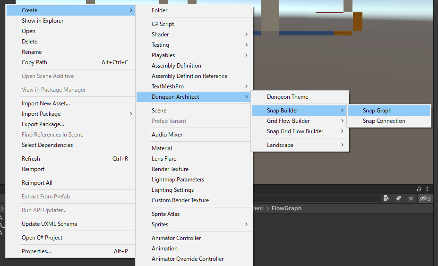Choose Assembly Definition item

(194, 65)
